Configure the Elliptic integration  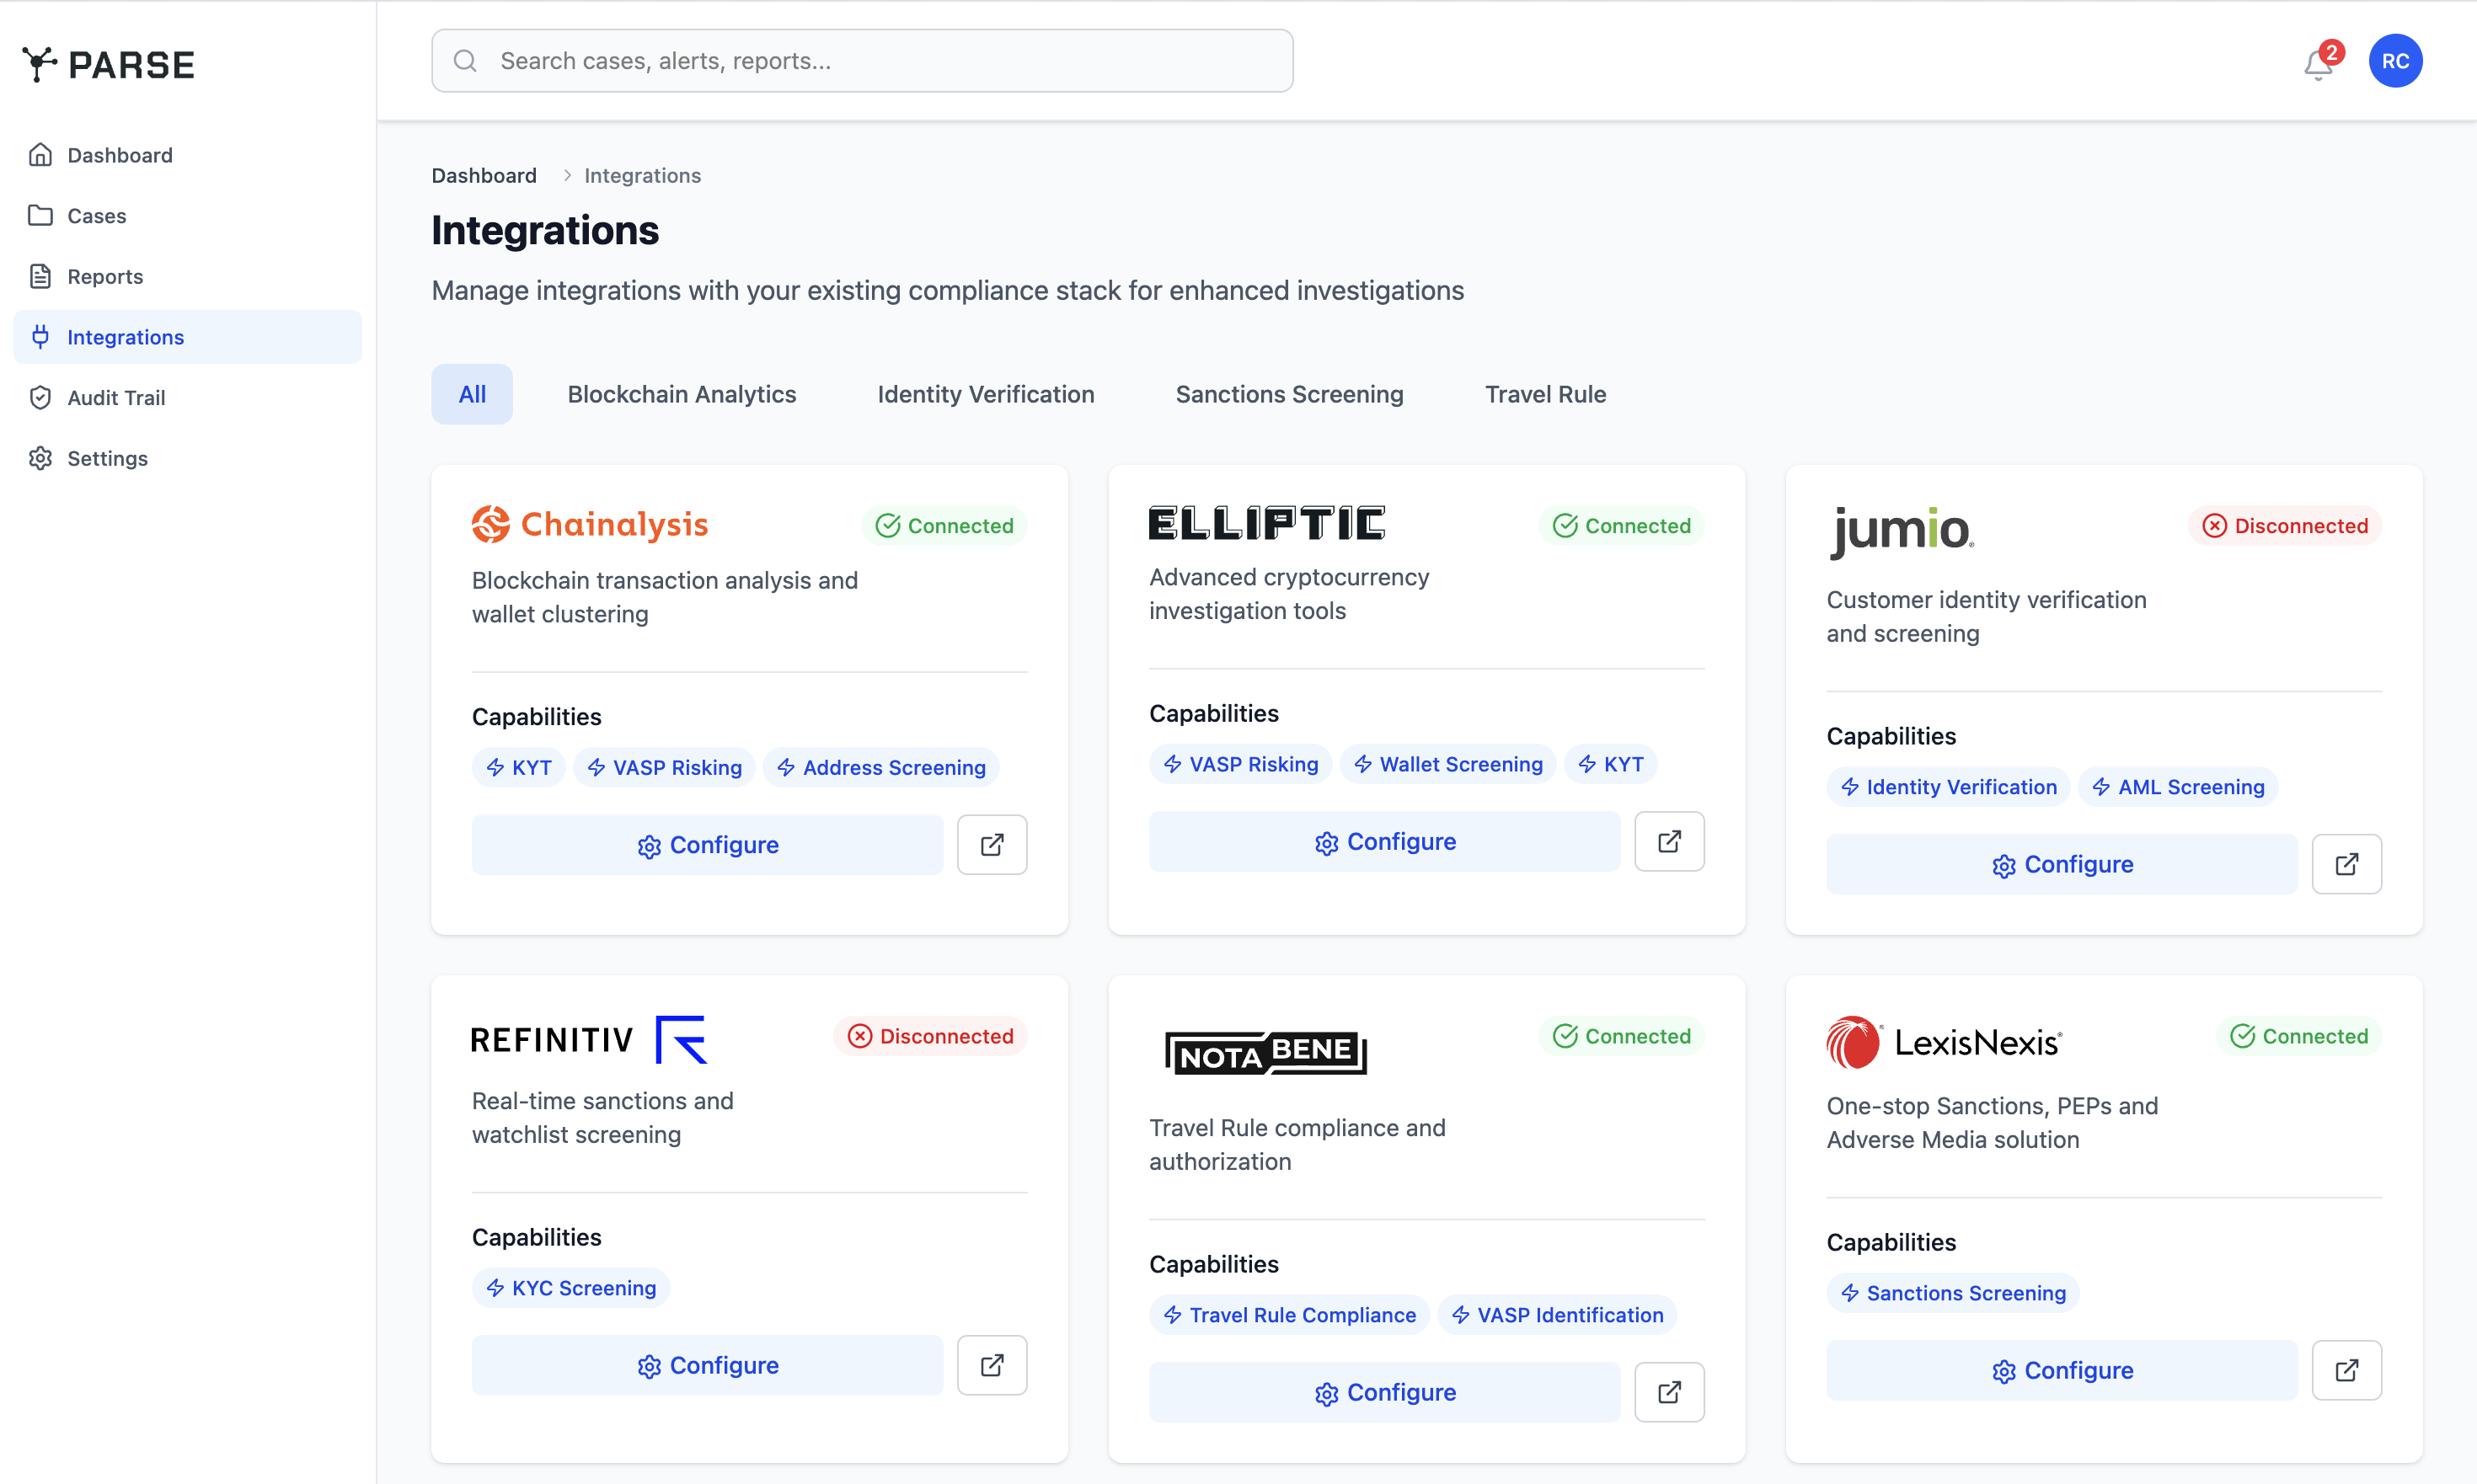click(x=1384, y=841)
